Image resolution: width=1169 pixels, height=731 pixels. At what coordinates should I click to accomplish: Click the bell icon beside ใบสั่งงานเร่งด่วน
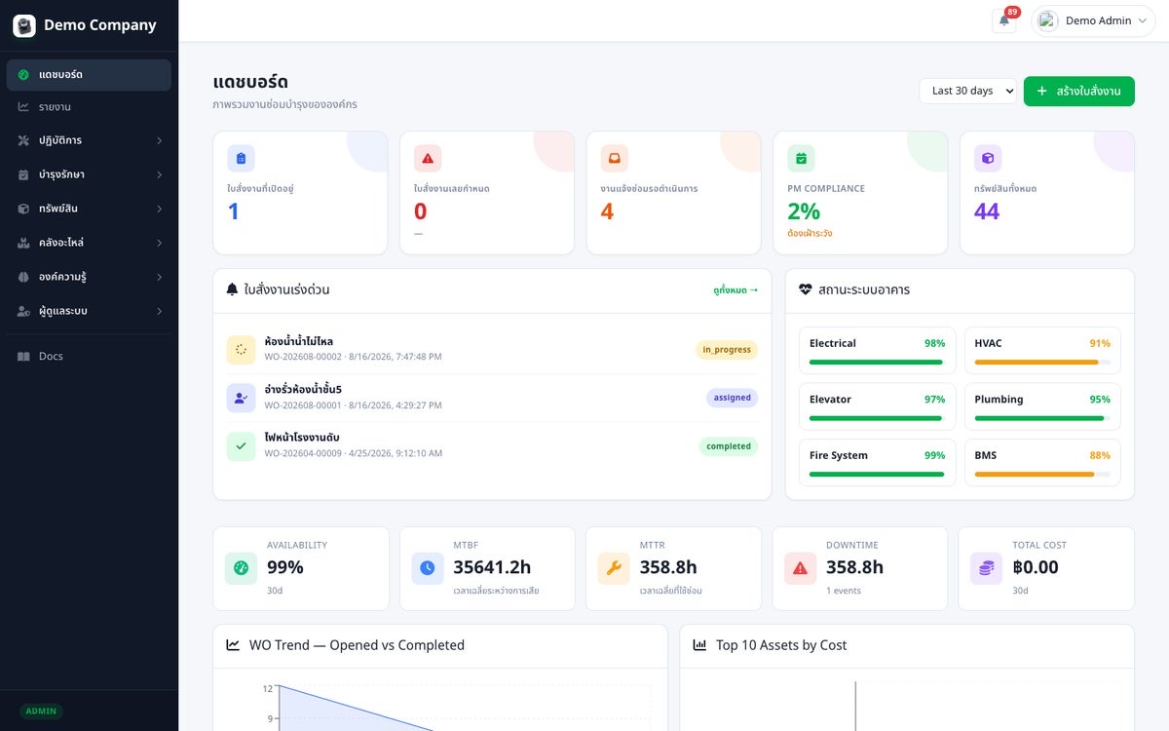point(232,289)
